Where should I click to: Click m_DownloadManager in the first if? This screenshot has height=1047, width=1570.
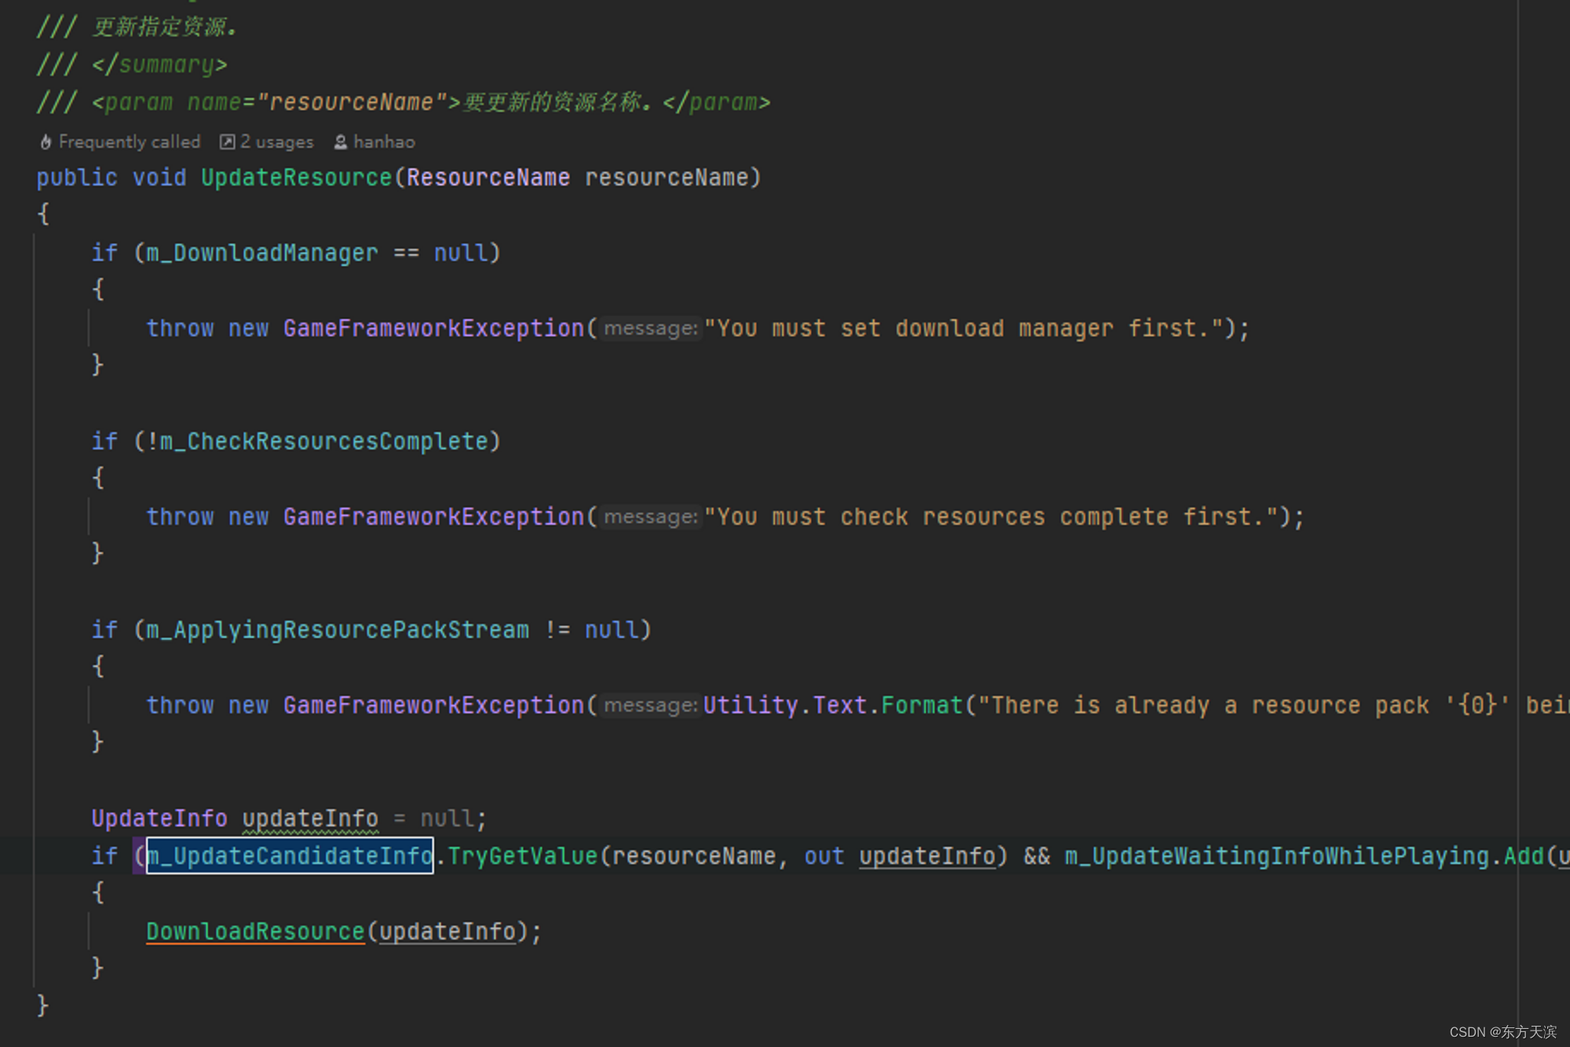pyautogui.click(x=262, y=253)
